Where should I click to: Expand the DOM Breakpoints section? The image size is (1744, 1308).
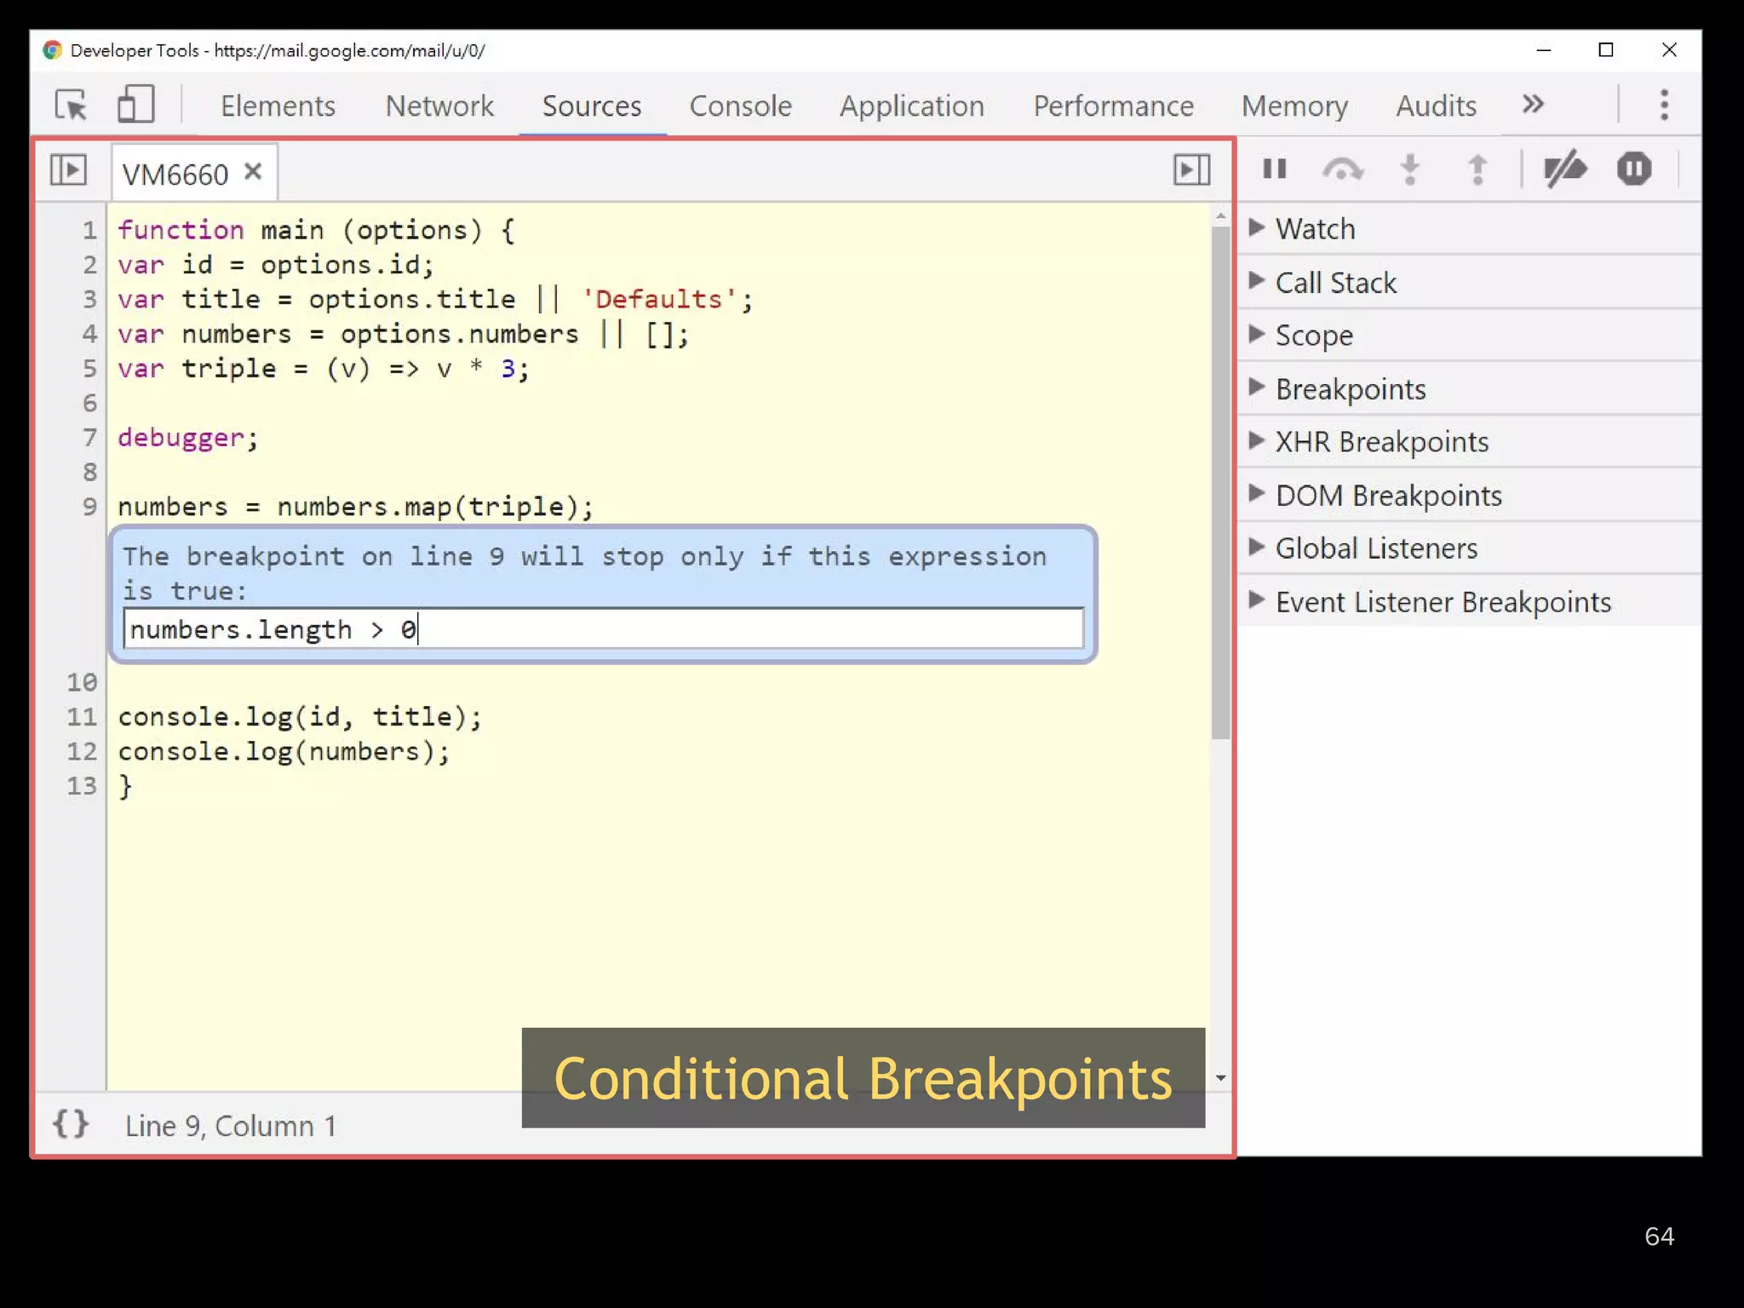click(x=1469, y=495)
